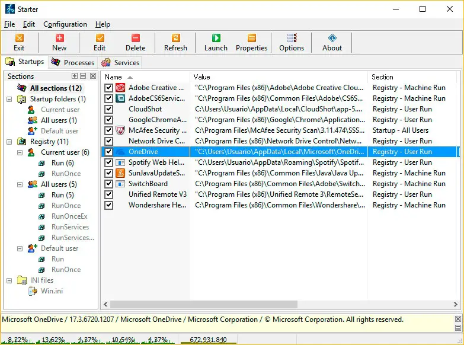This screenshot has width=464, height=345.
Task: Select All users (1) under Startup folders
Action: tap(59, 120)
